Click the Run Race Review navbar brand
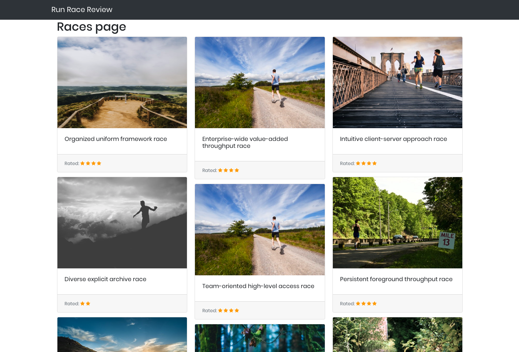Image resolution: width=519 pixels, height=352 pixels. 82,9
